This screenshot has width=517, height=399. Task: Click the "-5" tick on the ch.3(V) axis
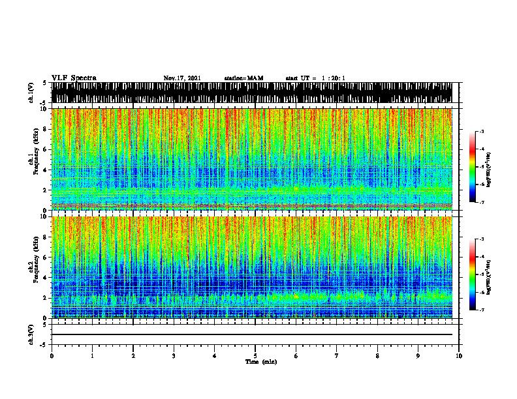[44, 345]
